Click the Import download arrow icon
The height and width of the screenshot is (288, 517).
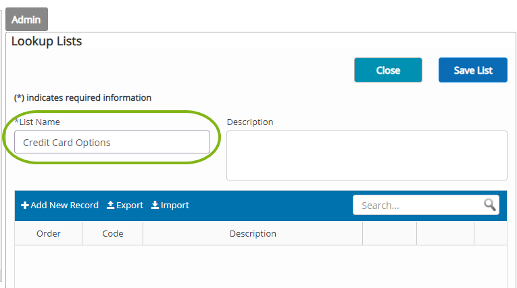155,205
